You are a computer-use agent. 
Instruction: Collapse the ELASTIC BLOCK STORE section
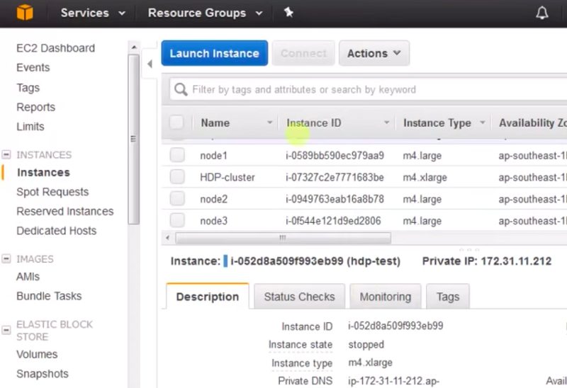point(6,330)
